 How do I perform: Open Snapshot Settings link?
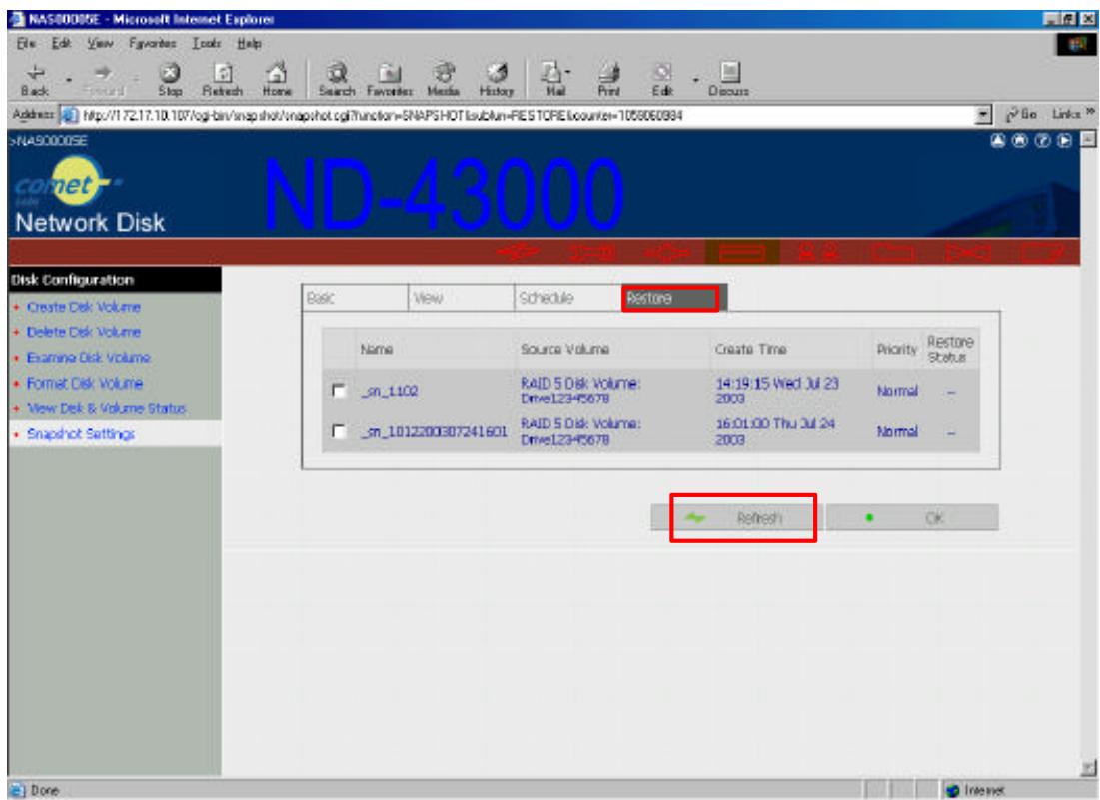click(81, 434)
